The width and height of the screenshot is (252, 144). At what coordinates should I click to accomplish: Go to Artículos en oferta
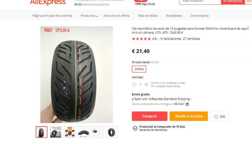tap(117, 16)
